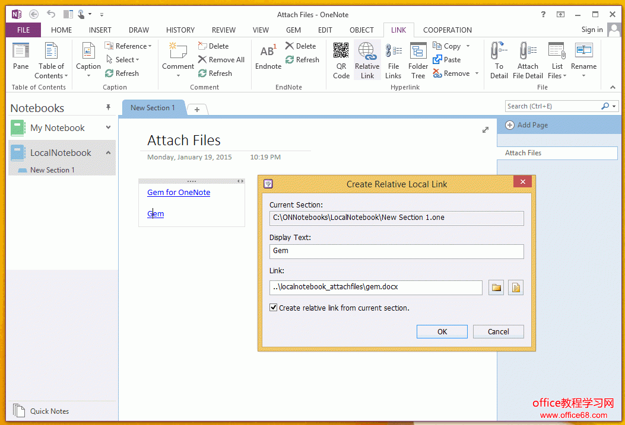Insert an Endnote from the ribbon

[268, 57]
